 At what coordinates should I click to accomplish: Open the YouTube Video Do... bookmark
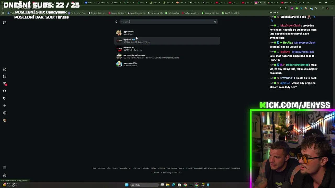click(x=190, y=13)
